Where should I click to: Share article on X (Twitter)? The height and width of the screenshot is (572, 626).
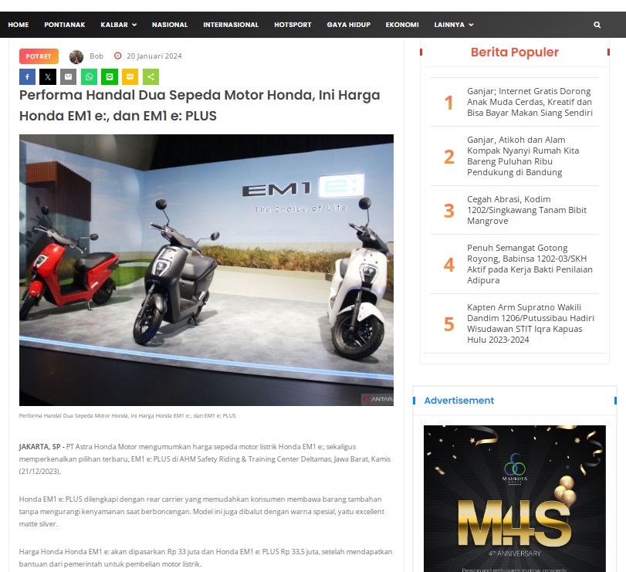(48, 76)
